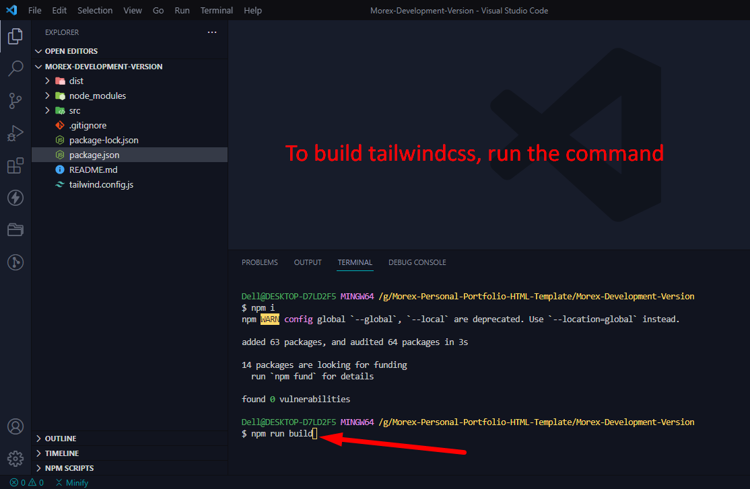
Task: Open package.json in the tree
Action: pyautogui.click(x=94, y=155)
